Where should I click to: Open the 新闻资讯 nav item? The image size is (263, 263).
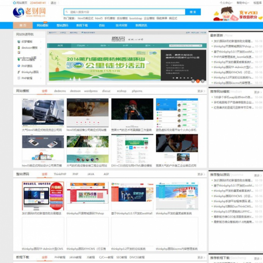(x=141, y=25)
